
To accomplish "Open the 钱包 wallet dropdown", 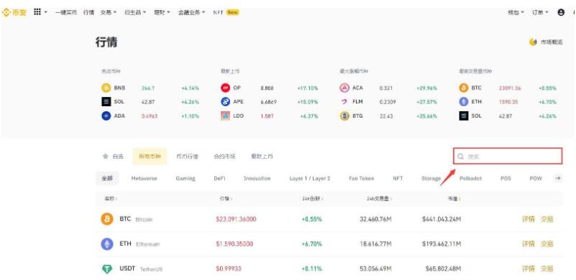I will 516,12.
